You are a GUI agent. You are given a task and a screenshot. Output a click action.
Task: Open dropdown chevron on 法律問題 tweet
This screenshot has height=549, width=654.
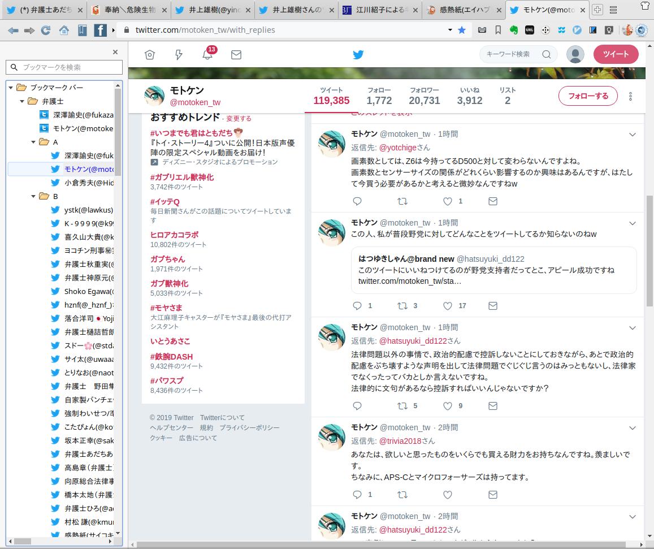click(x=633, y=327)
